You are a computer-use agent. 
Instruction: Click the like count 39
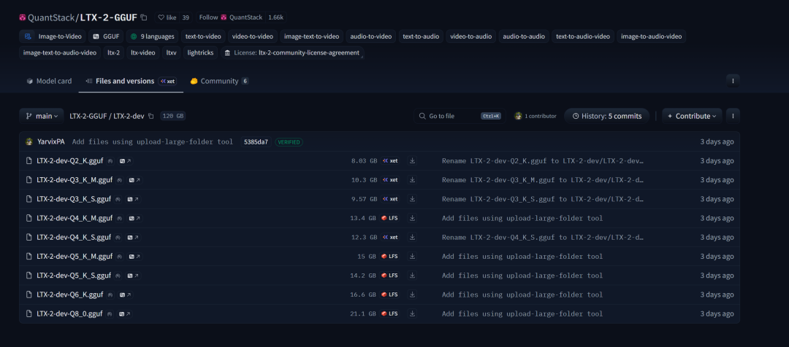[186, 17]
